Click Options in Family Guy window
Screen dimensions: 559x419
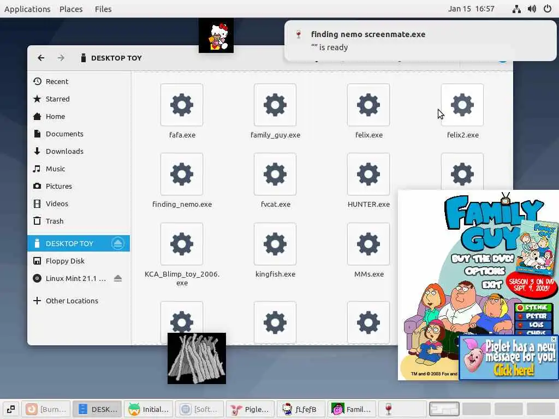click(485, 271)
